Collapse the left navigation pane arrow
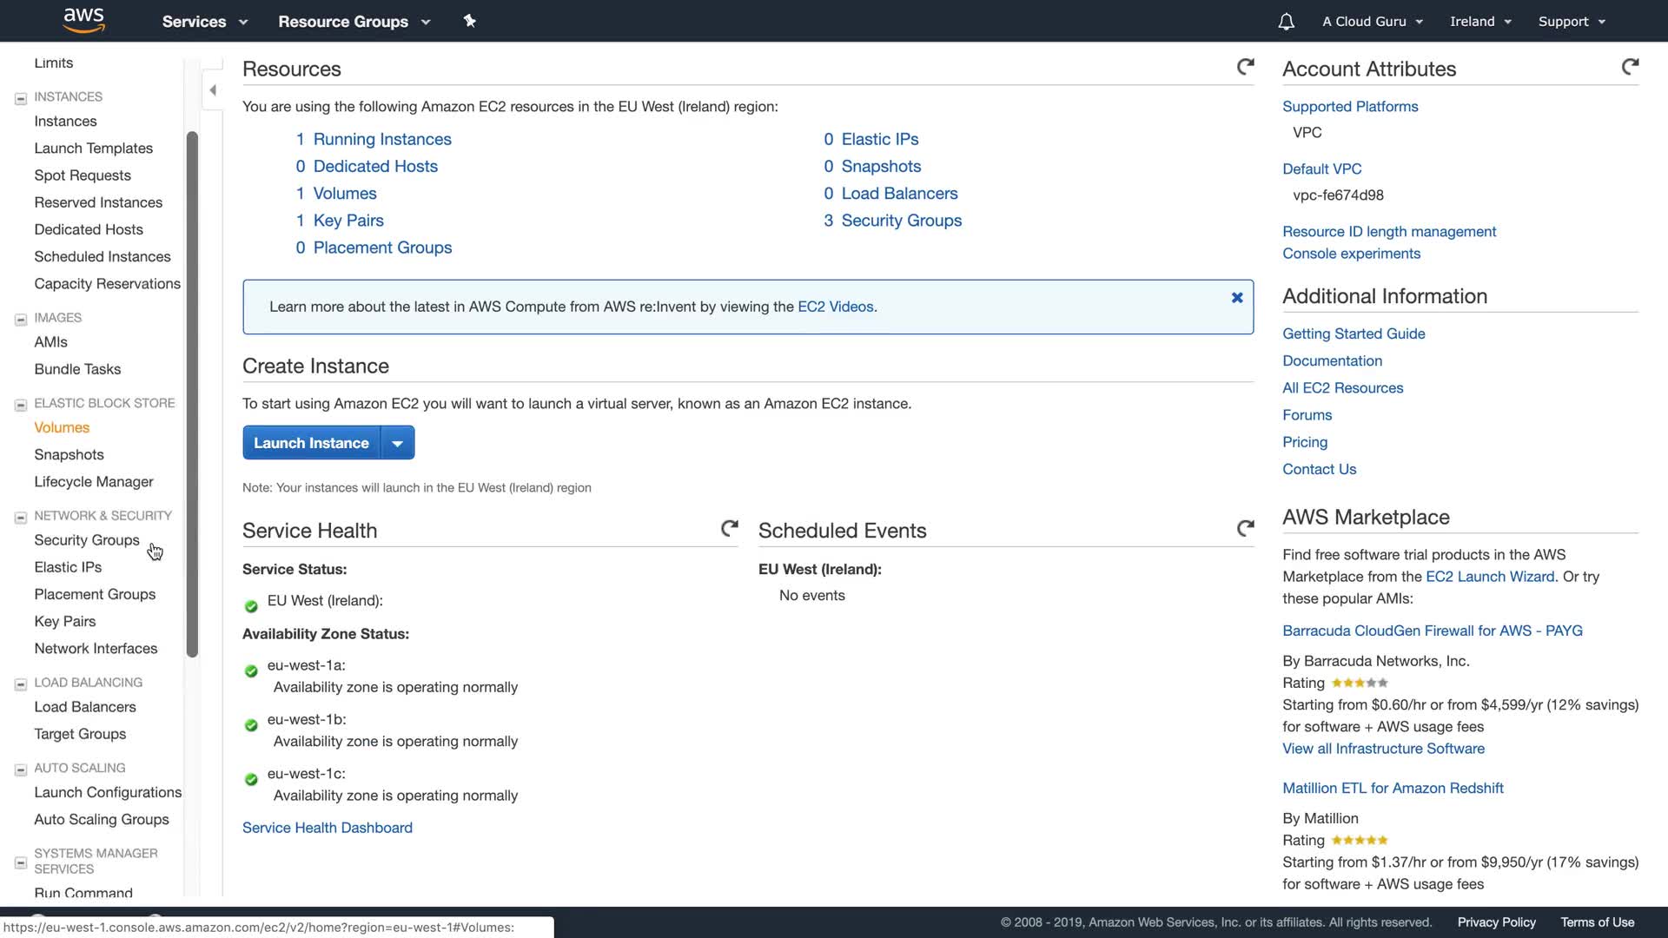 tap(213, 90)
